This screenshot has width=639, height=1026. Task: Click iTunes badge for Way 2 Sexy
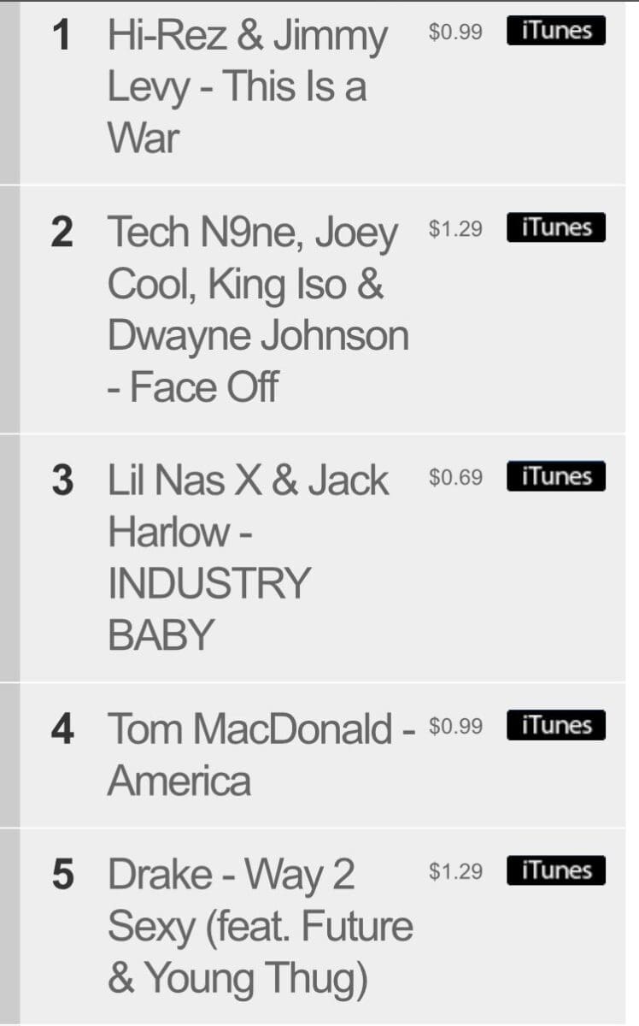point(555,870)
